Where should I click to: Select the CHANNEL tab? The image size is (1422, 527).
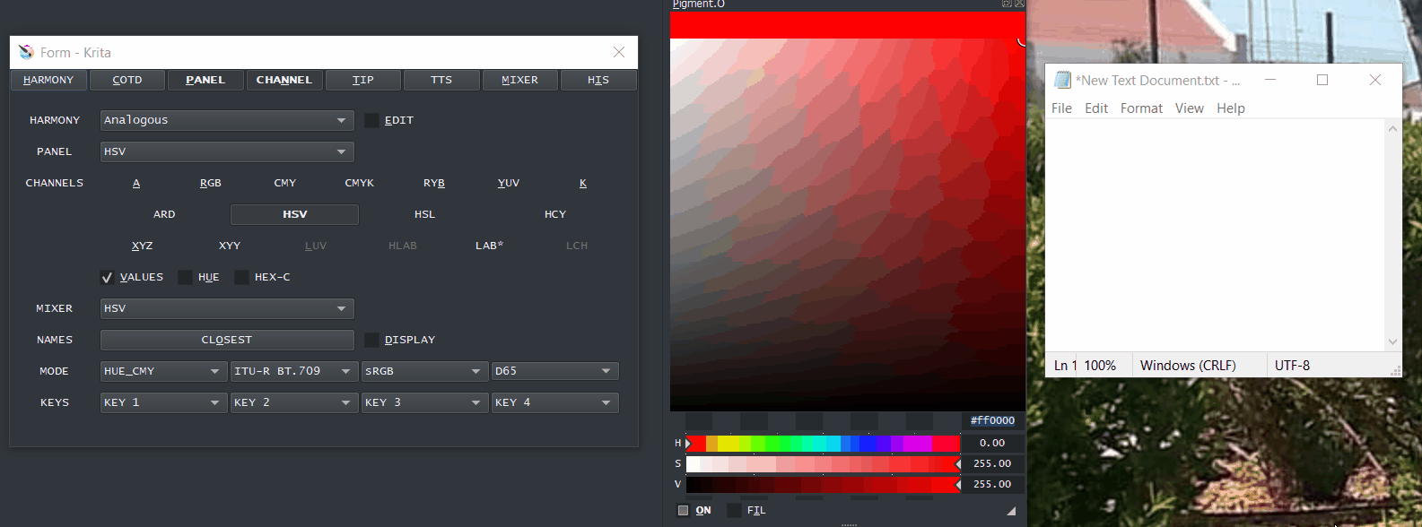(x=284, y=80)
